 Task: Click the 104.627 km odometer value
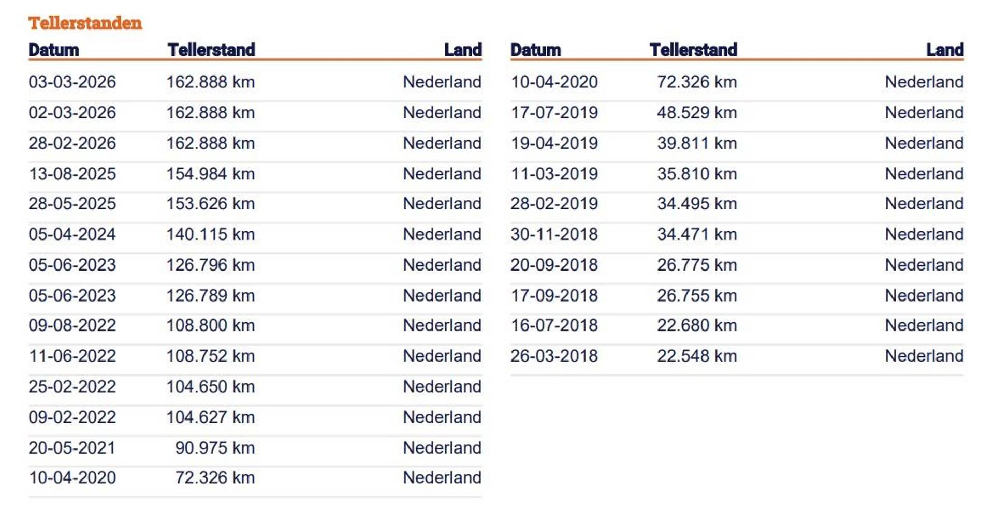click(210, 417)
